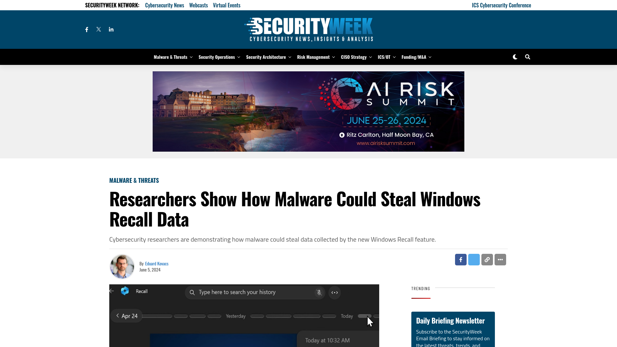
Task: Click the Eduard Kovacs author link
Action: [x=157, y=263]
